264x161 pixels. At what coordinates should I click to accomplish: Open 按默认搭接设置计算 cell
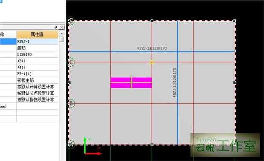[x=37, y=99]
